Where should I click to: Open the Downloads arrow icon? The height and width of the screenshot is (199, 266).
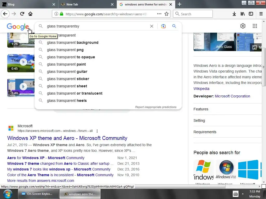(x=234, y=14)
